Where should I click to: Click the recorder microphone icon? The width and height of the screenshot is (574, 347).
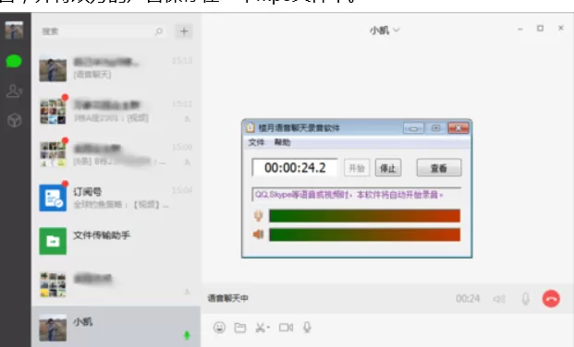click(x=259, y=216)
